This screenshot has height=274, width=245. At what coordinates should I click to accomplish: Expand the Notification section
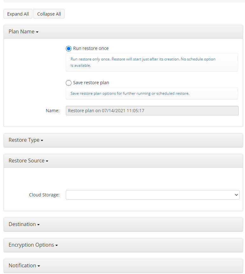point(123,266)
